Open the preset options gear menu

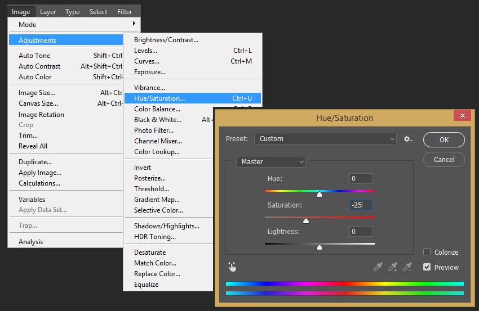pyautogui.click(x=408, y=139)
